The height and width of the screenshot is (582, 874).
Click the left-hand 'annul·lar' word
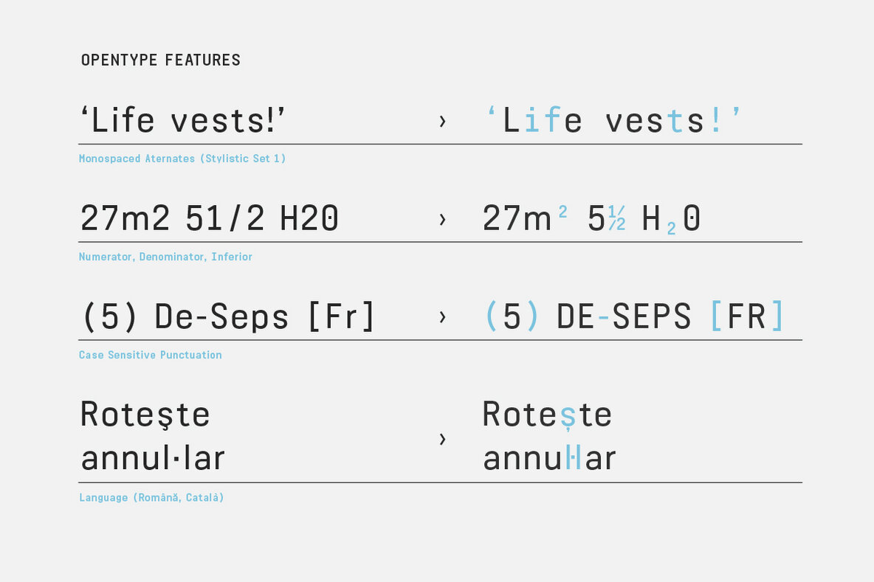click(153, 458)
